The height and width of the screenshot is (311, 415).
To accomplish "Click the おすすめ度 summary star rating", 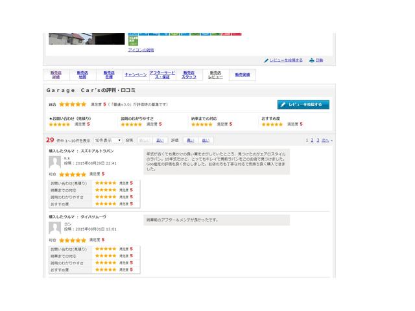I will (x=272, y=124).
